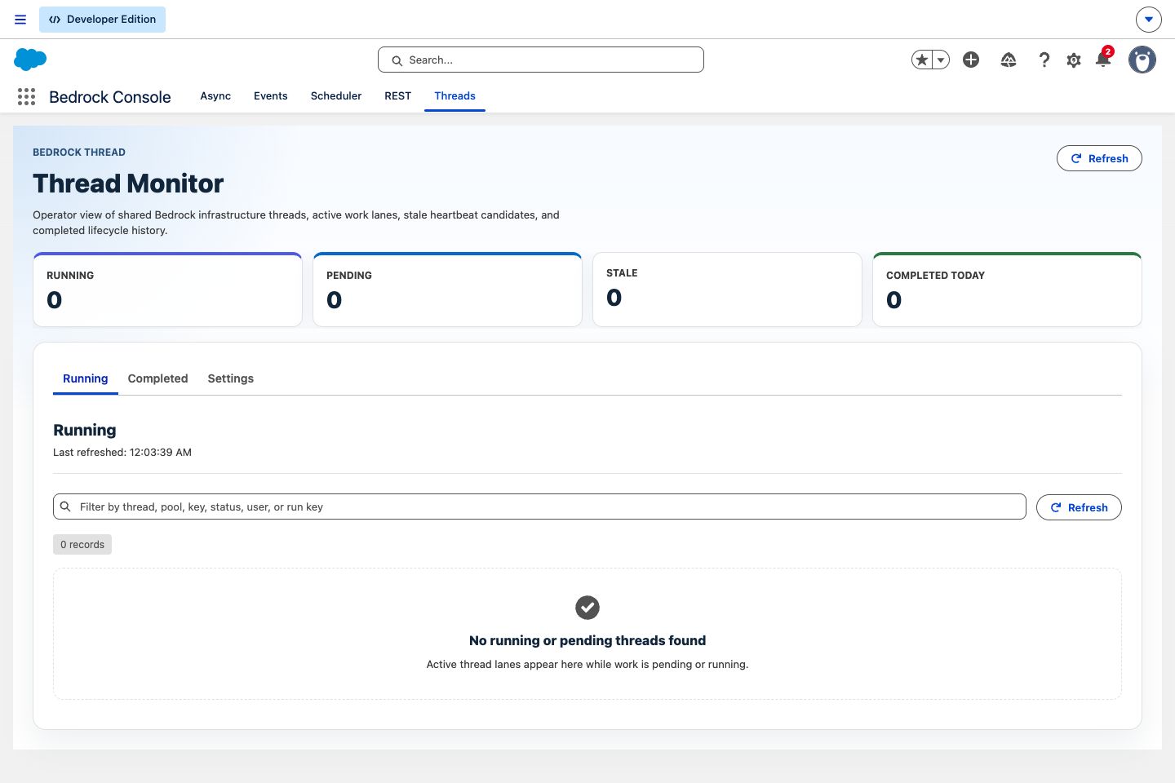Click the Completed Today summary card
This screenshot has width=1175, height=783.
click(1007, 290)
